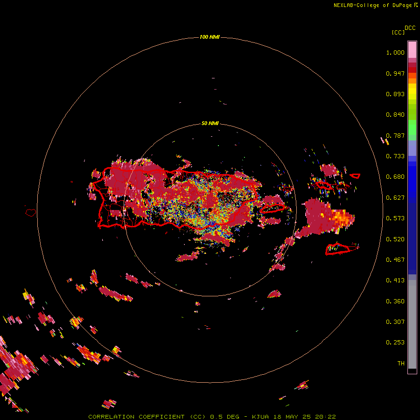The image size is (420, 420).
Task: Click the bright green segment of the color bar
Action: (412, 127)
